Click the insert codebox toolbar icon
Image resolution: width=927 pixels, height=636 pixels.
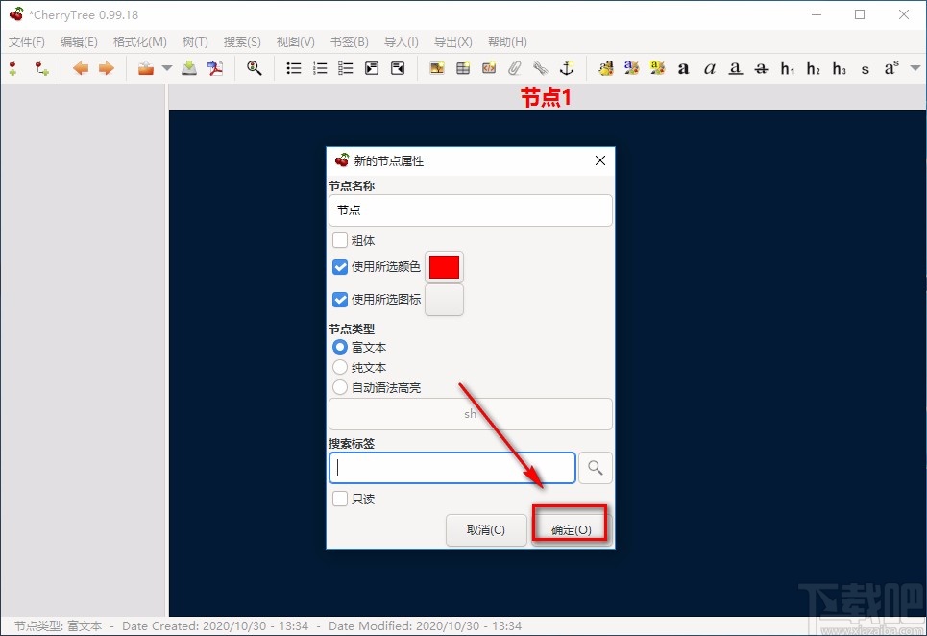(x=489, y=68)
